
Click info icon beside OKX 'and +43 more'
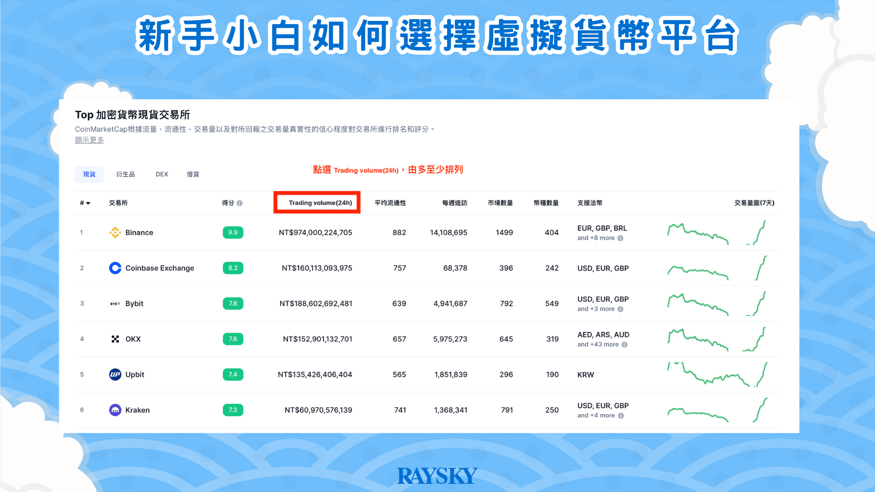coord(624,345)
